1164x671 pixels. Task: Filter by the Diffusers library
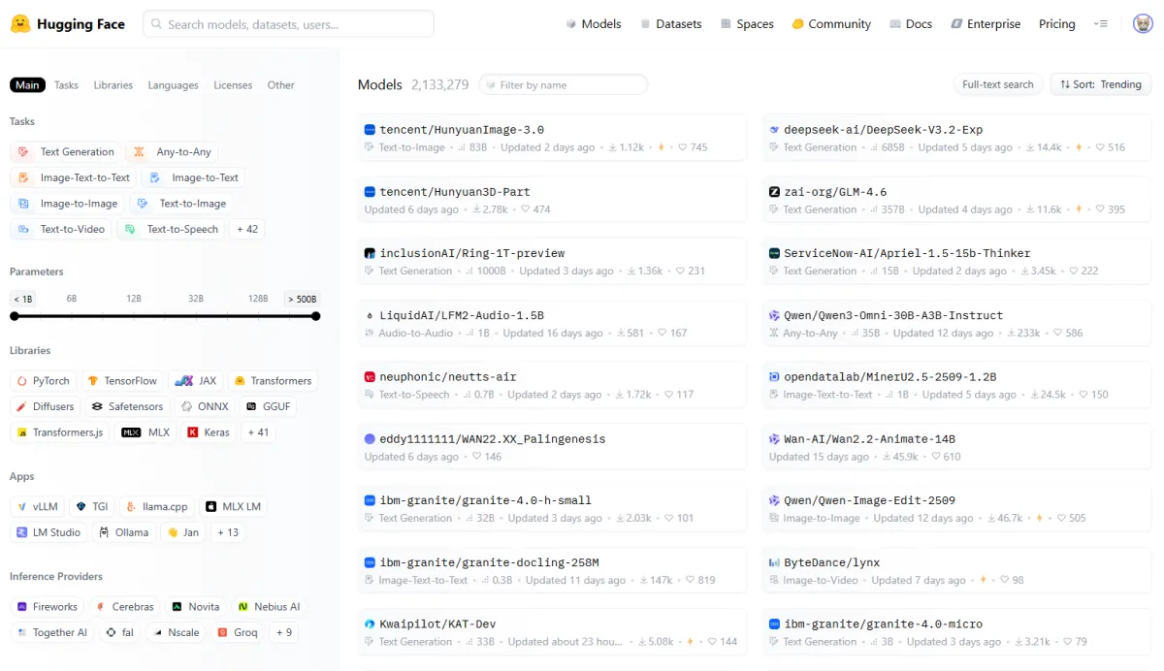[x=45, y=407]
